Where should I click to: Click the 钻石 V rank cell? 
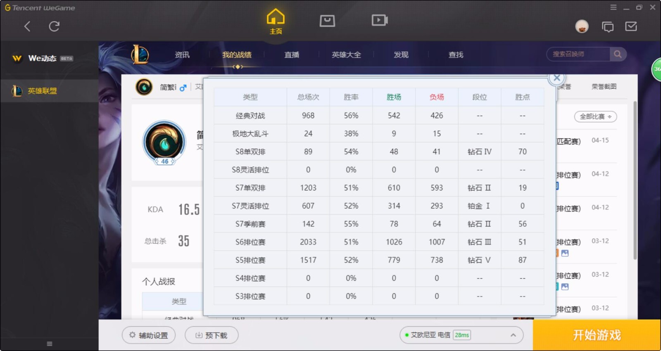tap(479, 260)
